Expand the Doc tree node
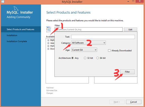This screenshot has width=145, height=107. [x=48, y=49]
